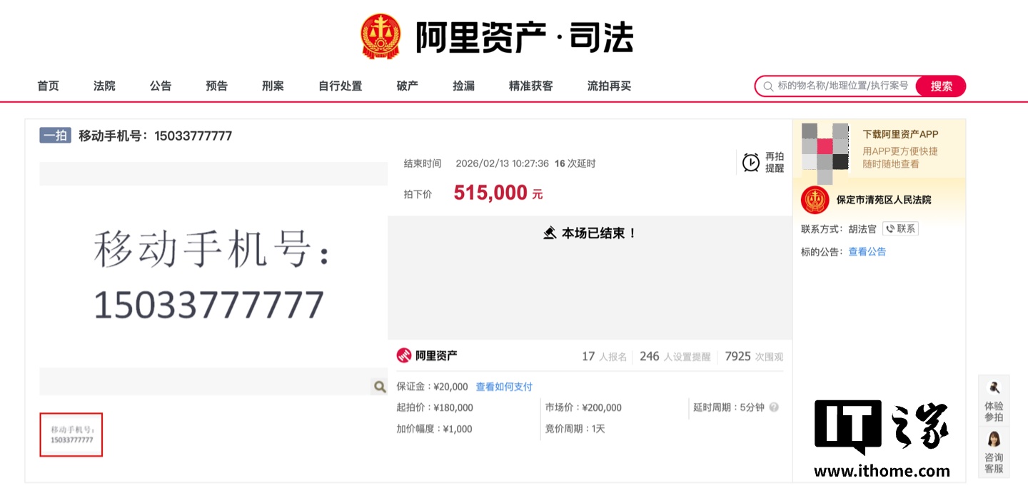Viewport: 1028px width, 493px height.
Task: Open 咨询客服 customer service avatar
Action: [x=994, y=452]
